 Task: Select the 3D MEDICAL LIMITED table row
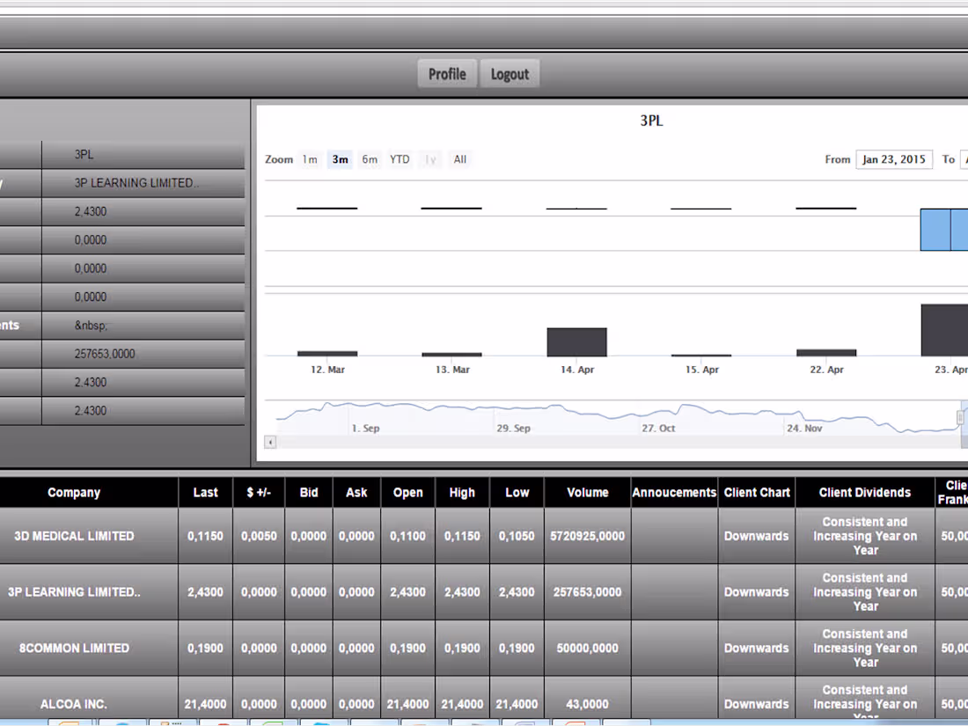[74, 536]
